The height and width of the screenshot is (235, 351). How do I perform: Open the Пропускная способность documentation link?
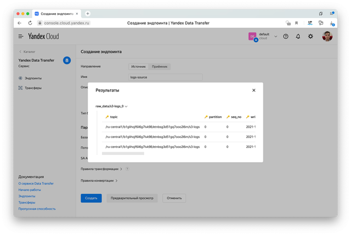click(37, 209)
